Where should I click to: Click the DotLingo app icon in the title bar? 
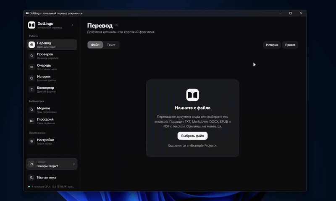coord(27,13)
